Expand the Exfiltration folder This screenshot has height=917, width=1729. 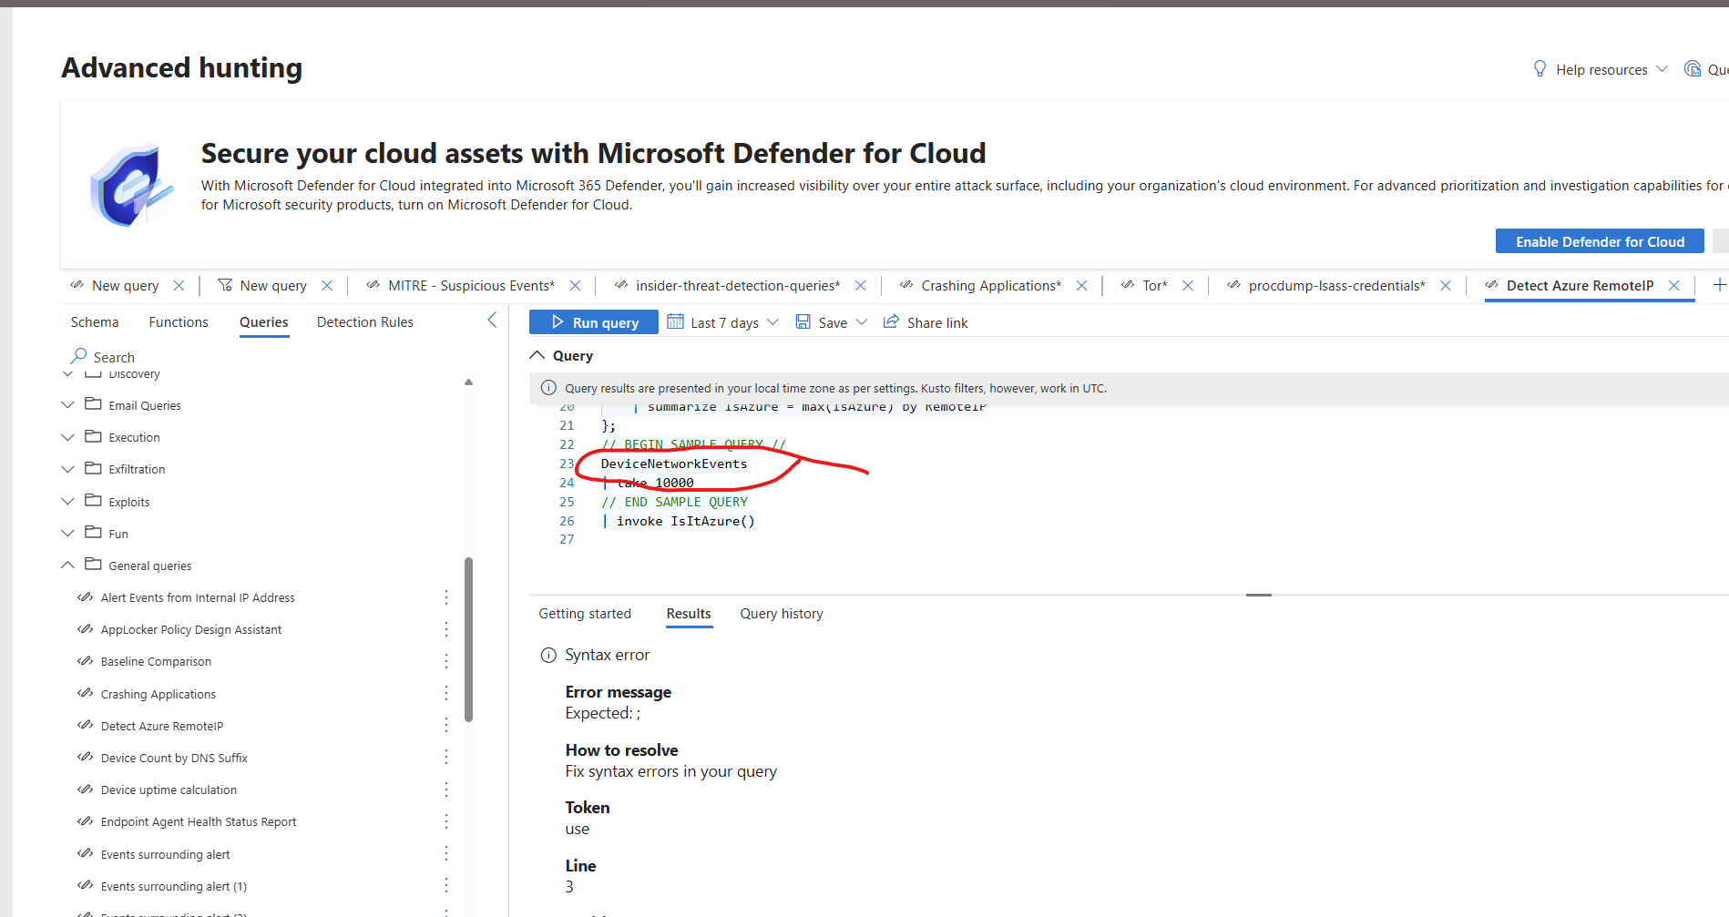pos(68,469)
